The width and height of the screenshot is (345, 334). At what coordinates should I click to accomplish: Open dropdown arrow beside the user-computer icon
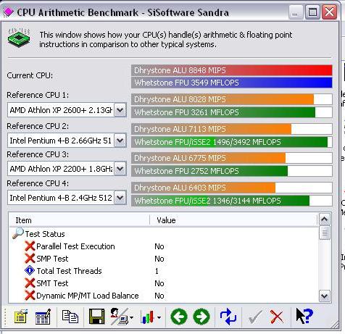(x=131, y=317)
